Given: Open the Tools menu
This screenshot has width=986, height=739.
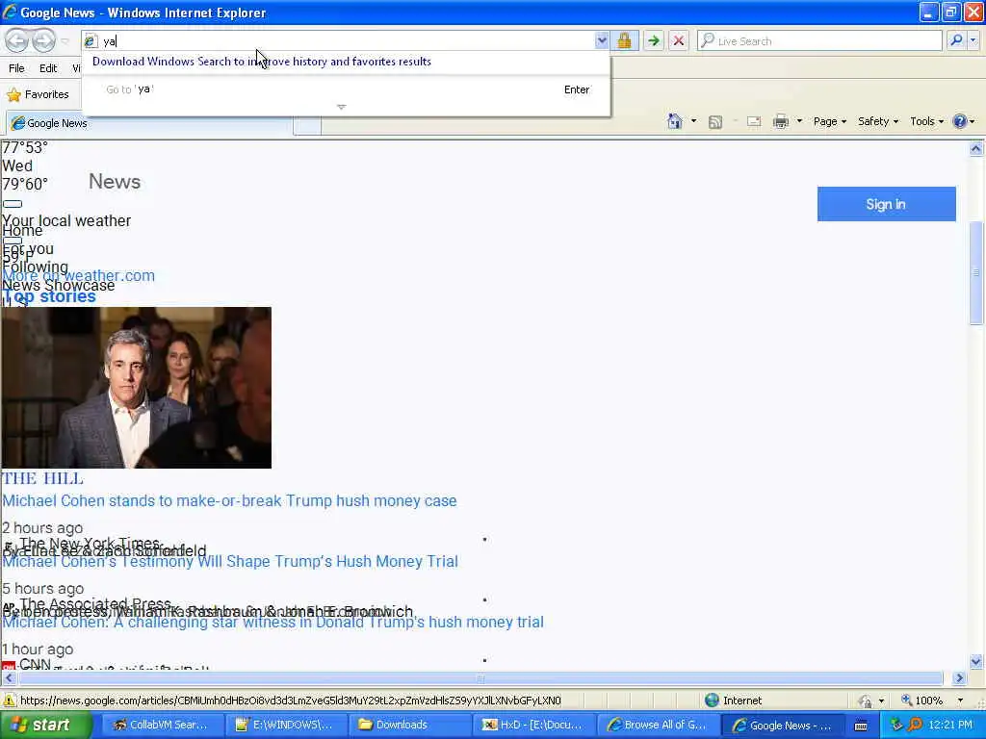Looking at the screenshot, I should point(926,121).
